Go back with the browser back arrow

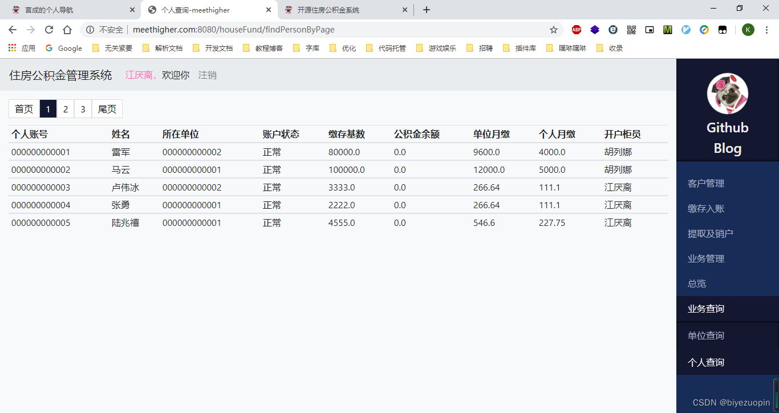pyautogui.click(x=13, y=30)
